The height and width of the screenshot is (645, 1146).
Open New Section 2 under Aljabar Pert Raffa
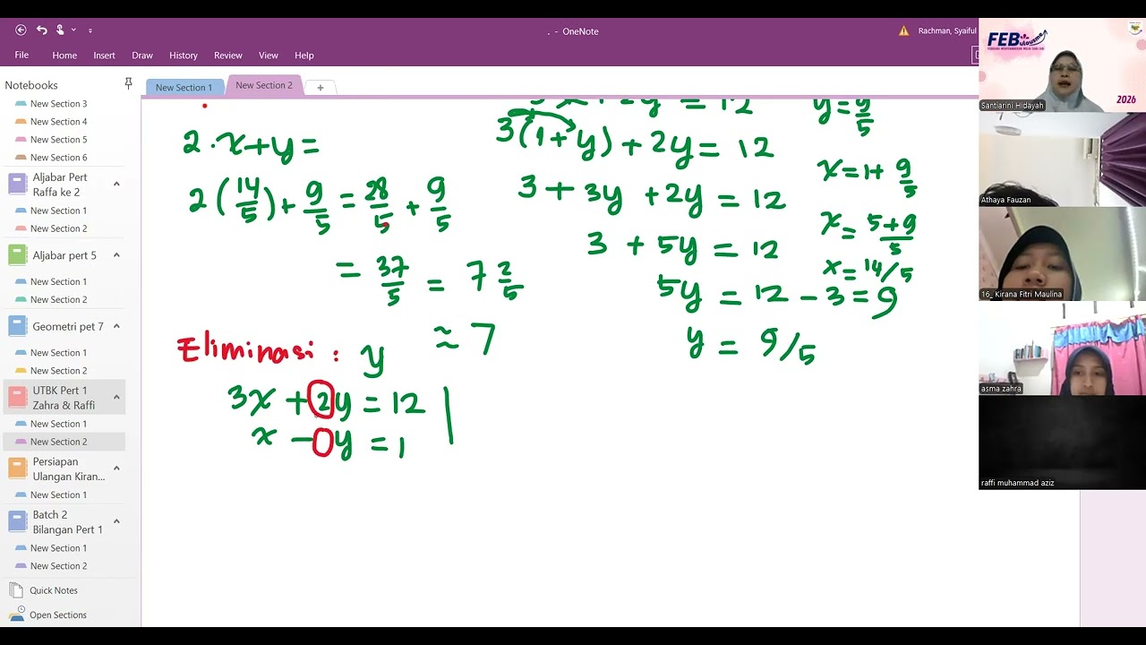click(58, 228)
